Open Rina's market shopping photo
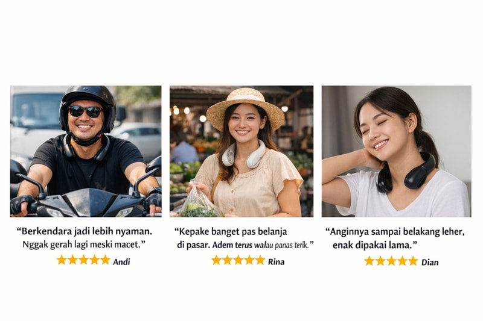The image size is (483, 321). point(241,151)
